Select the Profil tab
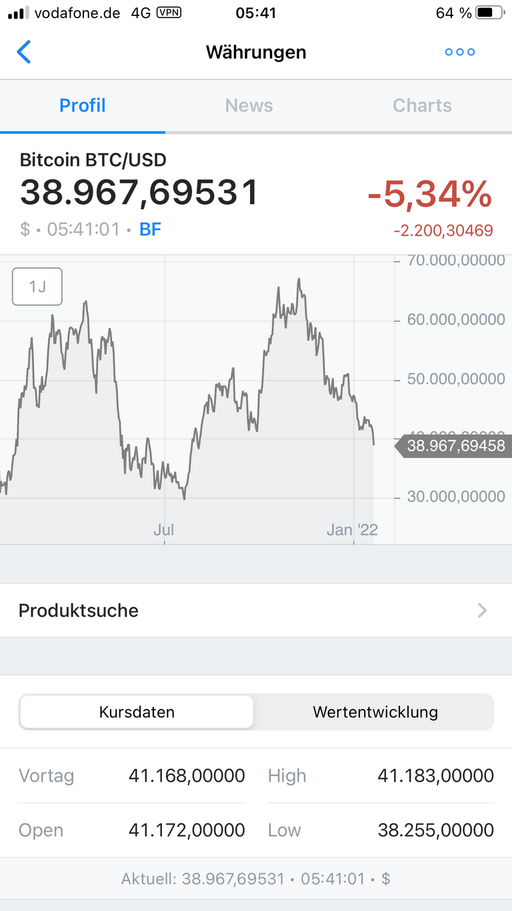512x911 pixels. [83, 105]
